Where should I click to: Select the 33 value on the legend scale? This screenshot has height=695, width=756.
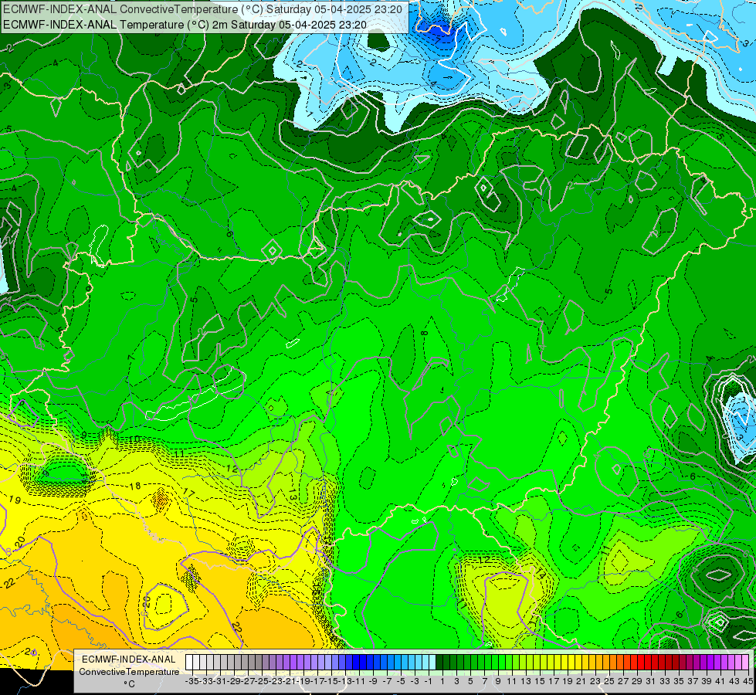click(665, 680)
